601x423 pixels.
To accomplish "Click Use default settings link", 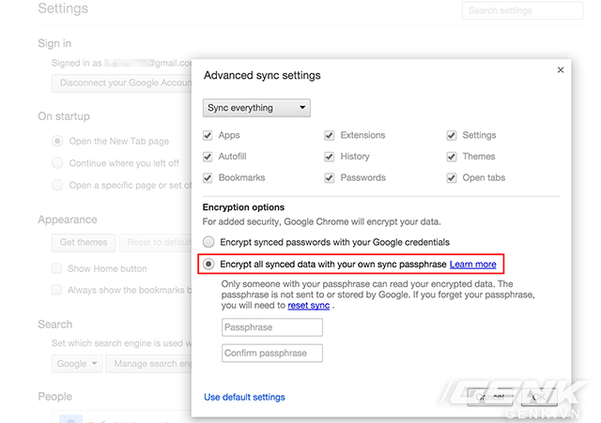I will [244, 397].
